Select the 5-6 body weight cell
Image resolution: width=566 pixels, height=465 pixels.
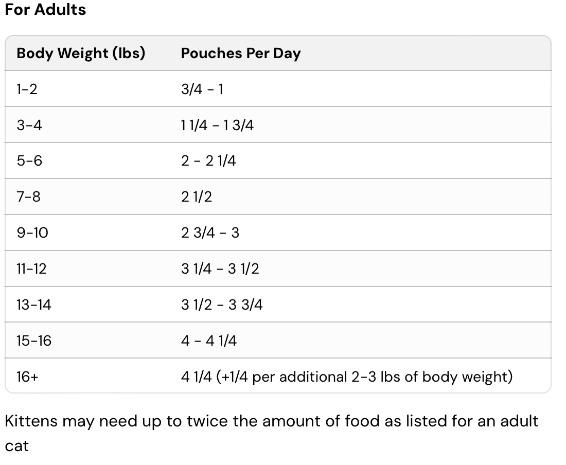[29, 161]
